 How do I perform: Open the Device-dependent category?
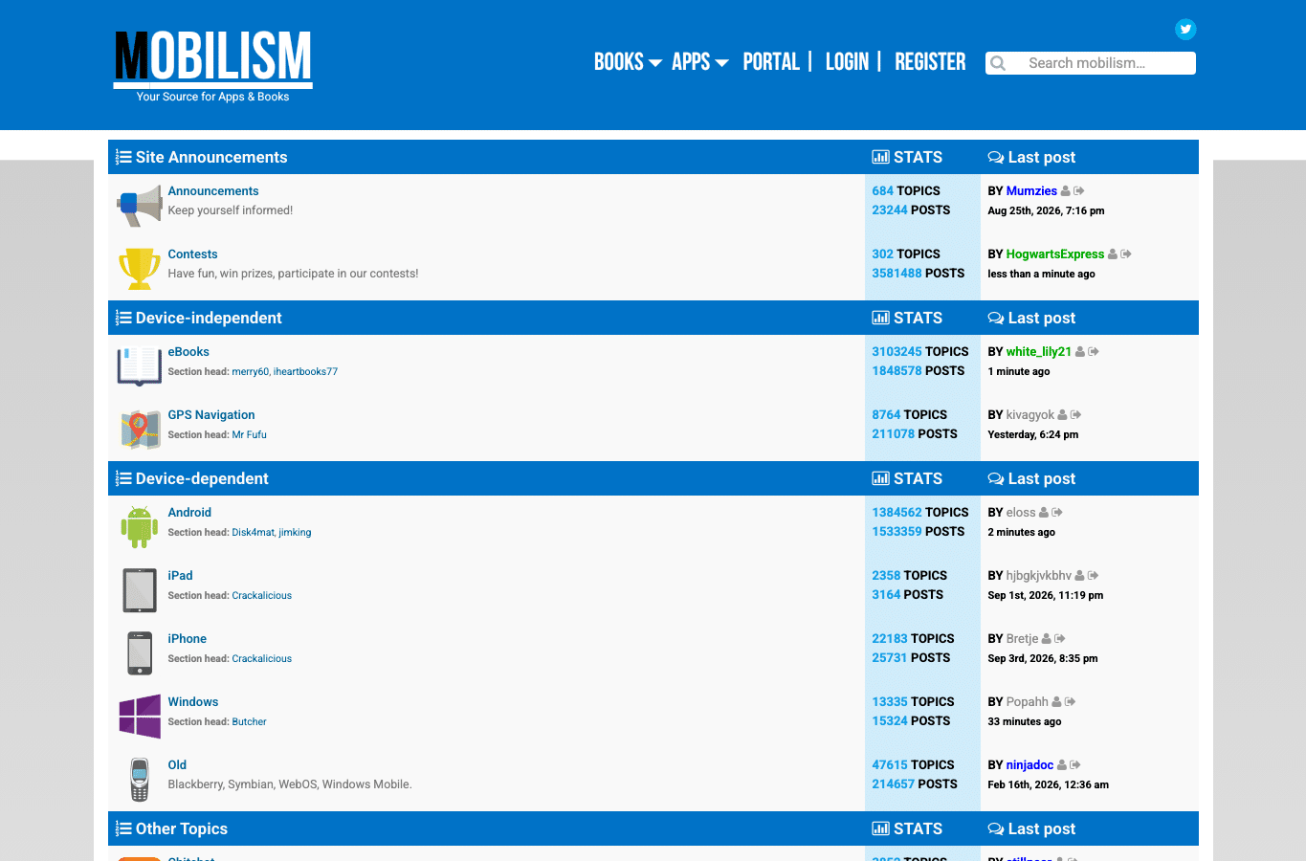click(202, 479)
